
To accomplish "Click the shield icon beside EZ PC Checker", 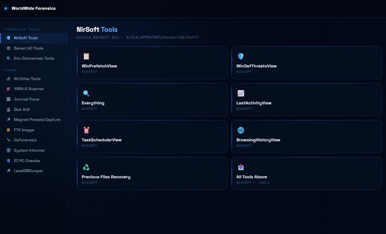I will click(8, 160).
